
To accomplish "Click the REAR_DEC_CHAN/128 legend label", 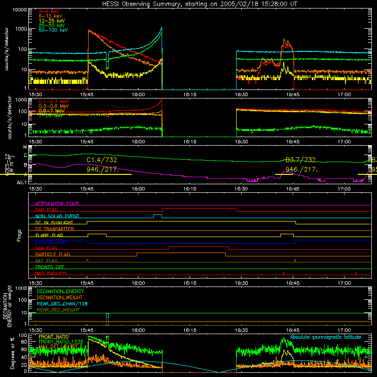I will click(x=62, y=303).
